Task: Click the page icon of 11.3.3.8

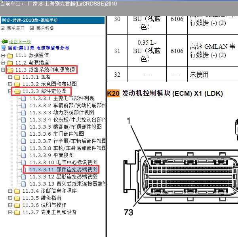Action: [24, 148]
